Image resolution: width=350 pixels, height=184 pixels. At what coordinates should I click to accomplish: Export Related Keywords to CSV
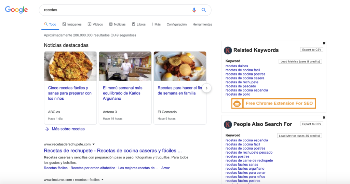tap(312, 50)
